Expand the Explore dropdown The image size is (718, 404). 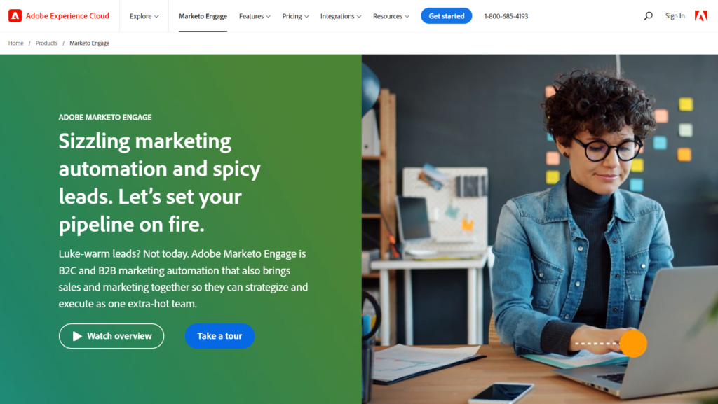click(x=144, y=16)
